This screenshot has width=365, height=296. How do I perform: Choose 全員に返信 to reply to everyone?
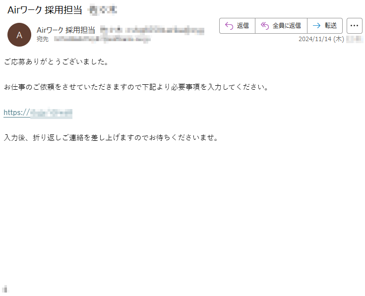[x=287, y=26]
